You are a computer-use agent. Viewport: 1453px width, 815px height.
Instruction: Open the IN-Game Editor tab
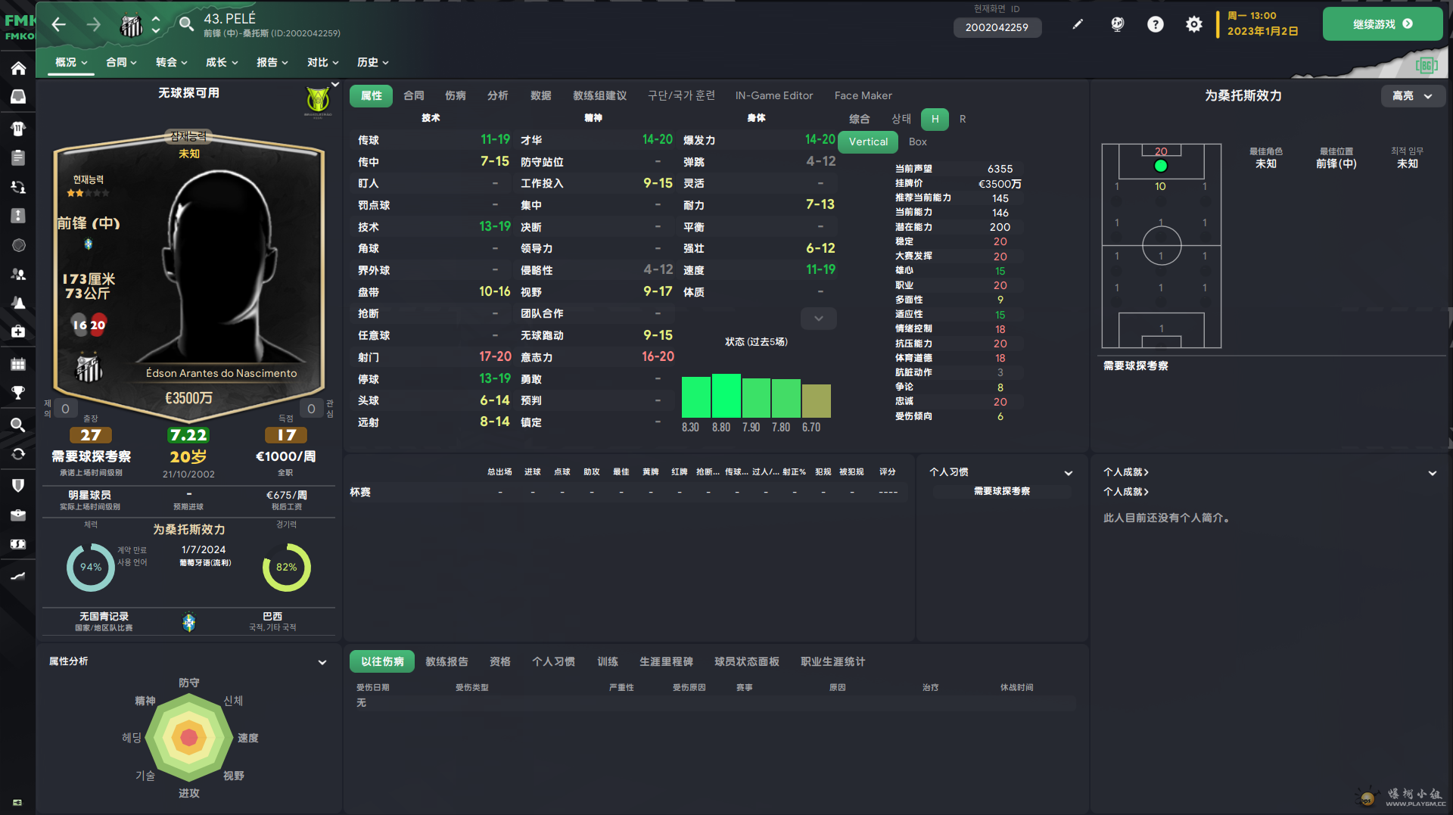coord(774,95)
